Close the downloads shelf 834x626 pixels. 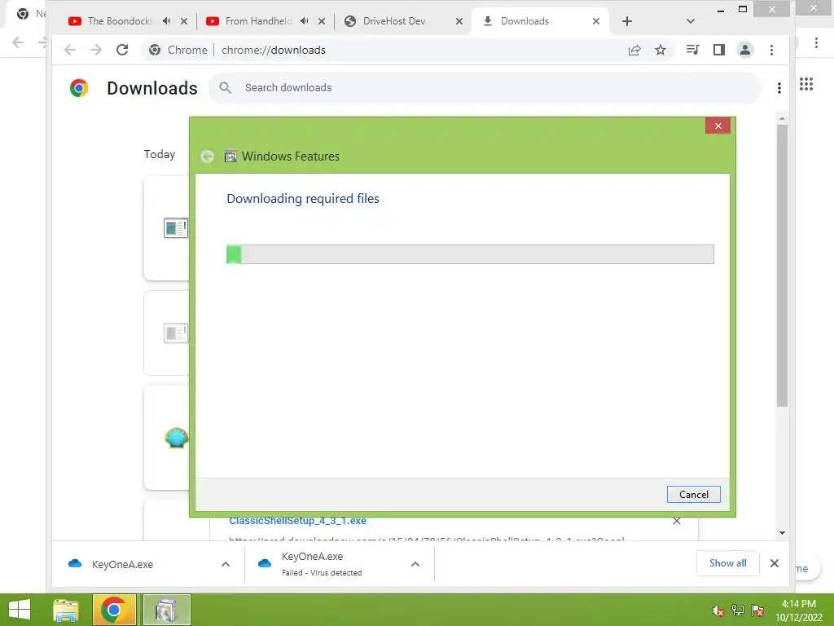(x=775, y=563)
